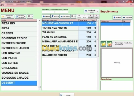The image size is (134, 96).
Task: Select the GRILLADES family
Action: (x=19, y=68)
